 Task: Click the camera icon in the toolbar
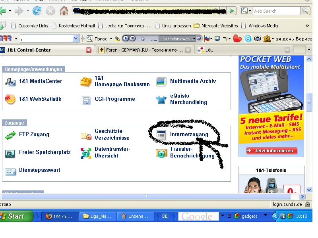(x=258, y=38)
